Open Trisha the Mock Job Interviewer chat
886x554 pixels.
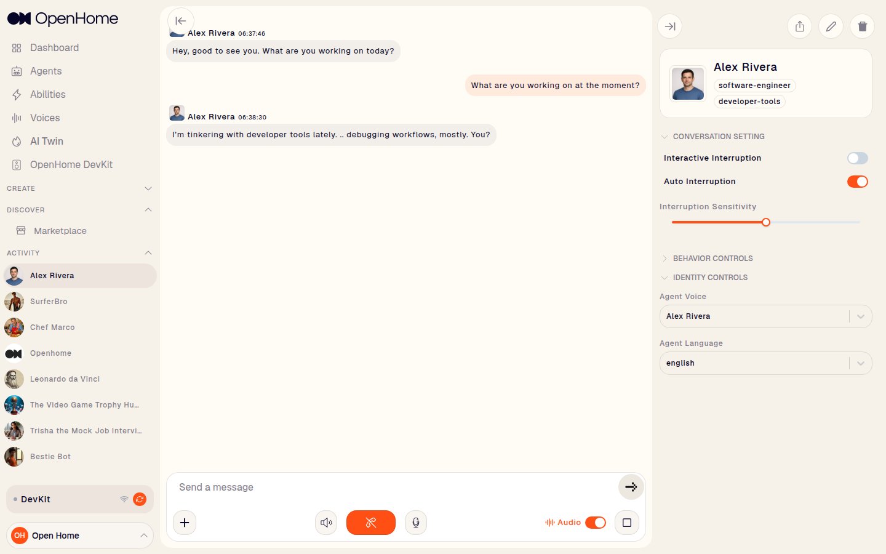[80, 431]
